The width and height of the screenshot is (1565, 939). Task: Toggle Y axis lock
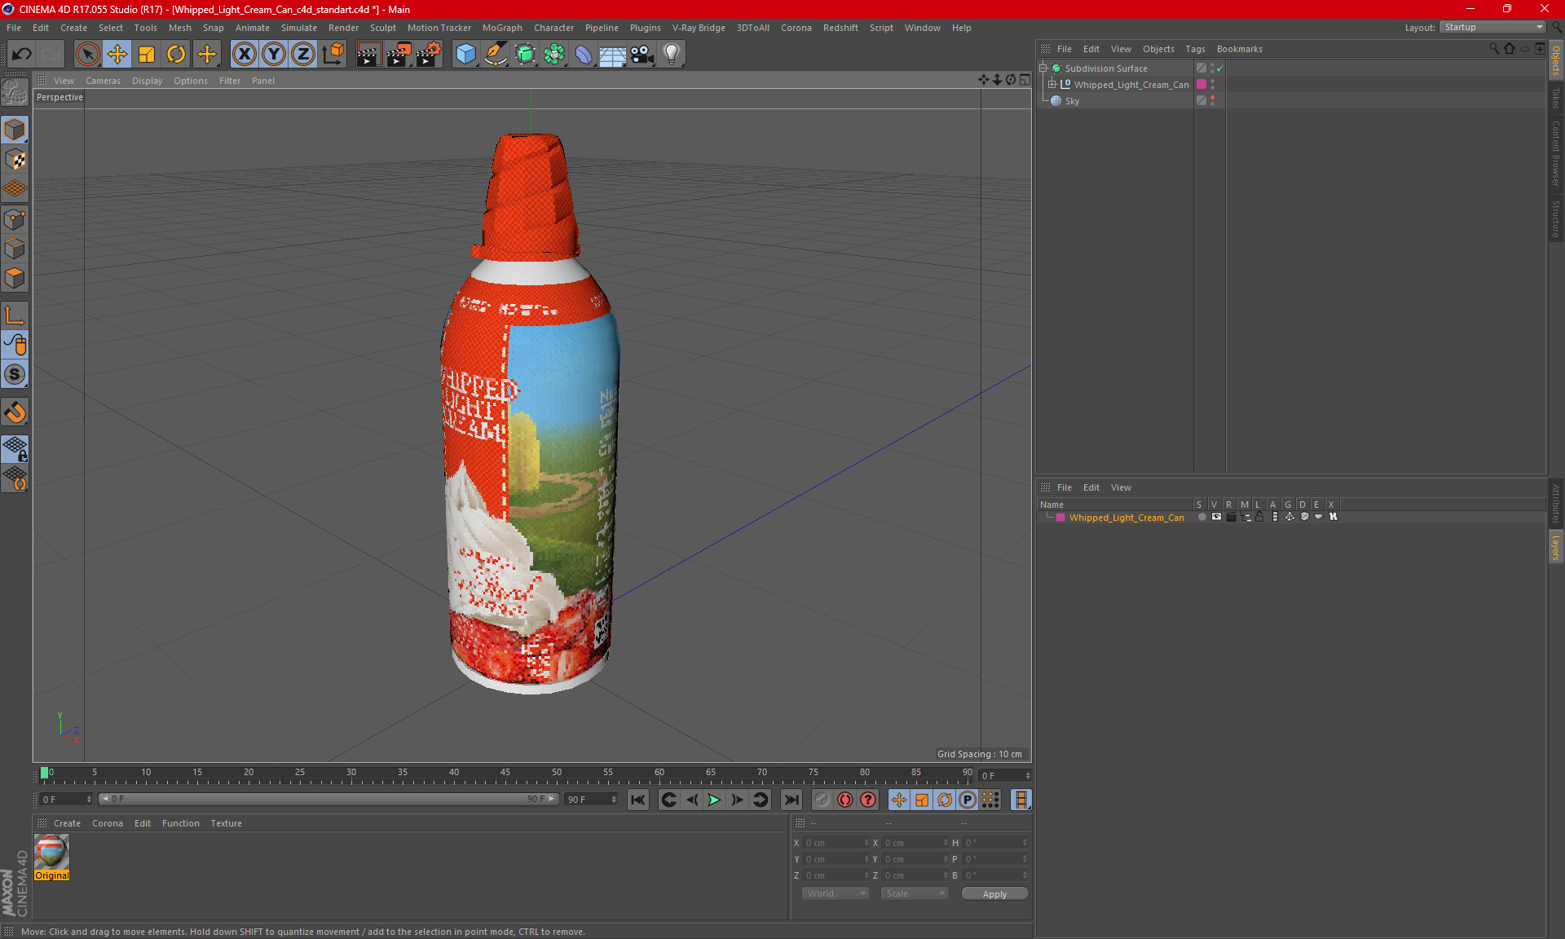(274, 55)
